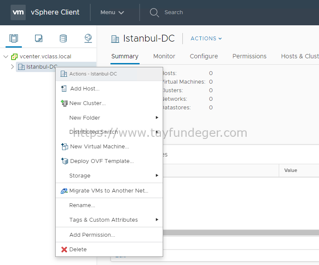
Task: Choose Add Permission... from context menu
Action: click(109, 235)
